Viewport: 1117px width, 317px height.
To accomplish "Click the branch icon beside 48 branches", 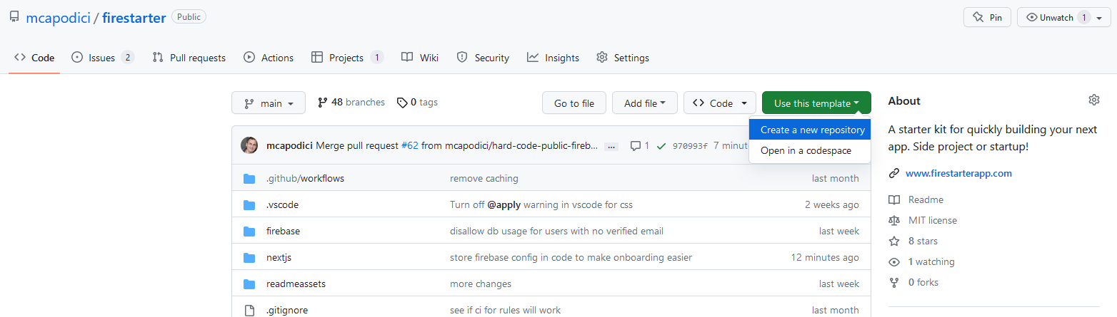I will pyautogui.click(x=323, y=103).
